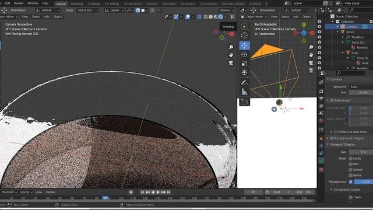Switch to the Modeling workspace tab
The height and width of the screenshot is (210, 373).
point(77,4)
